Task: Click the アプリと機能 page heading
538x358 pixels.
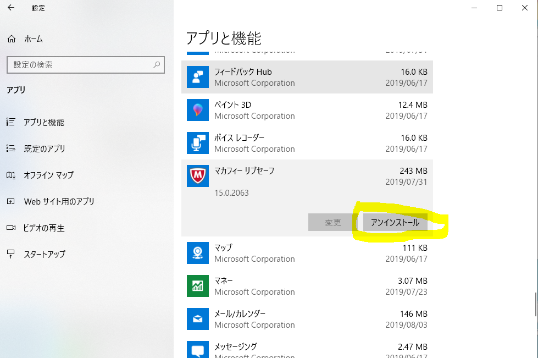Action: tap(224, 38)
